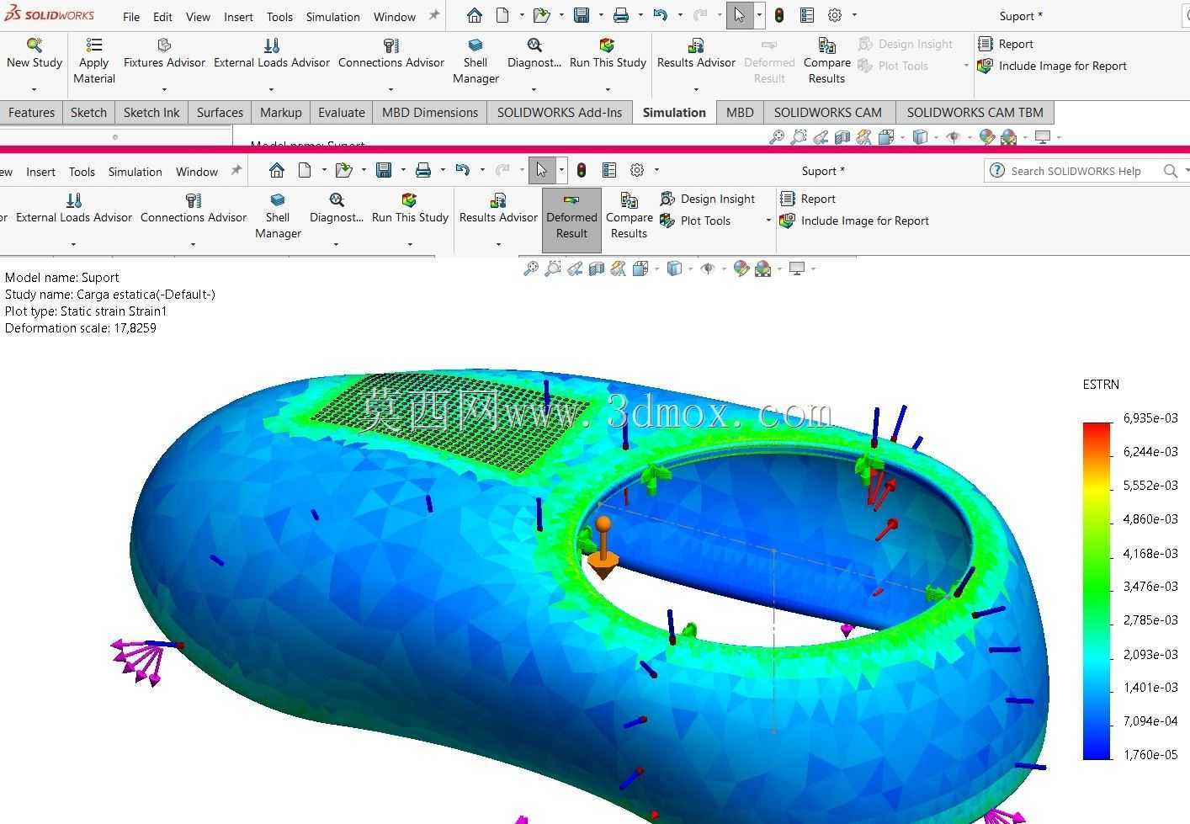Toggle the active Deformed Result button
This screenshot has height=824, width=1190.
point(571,221)
